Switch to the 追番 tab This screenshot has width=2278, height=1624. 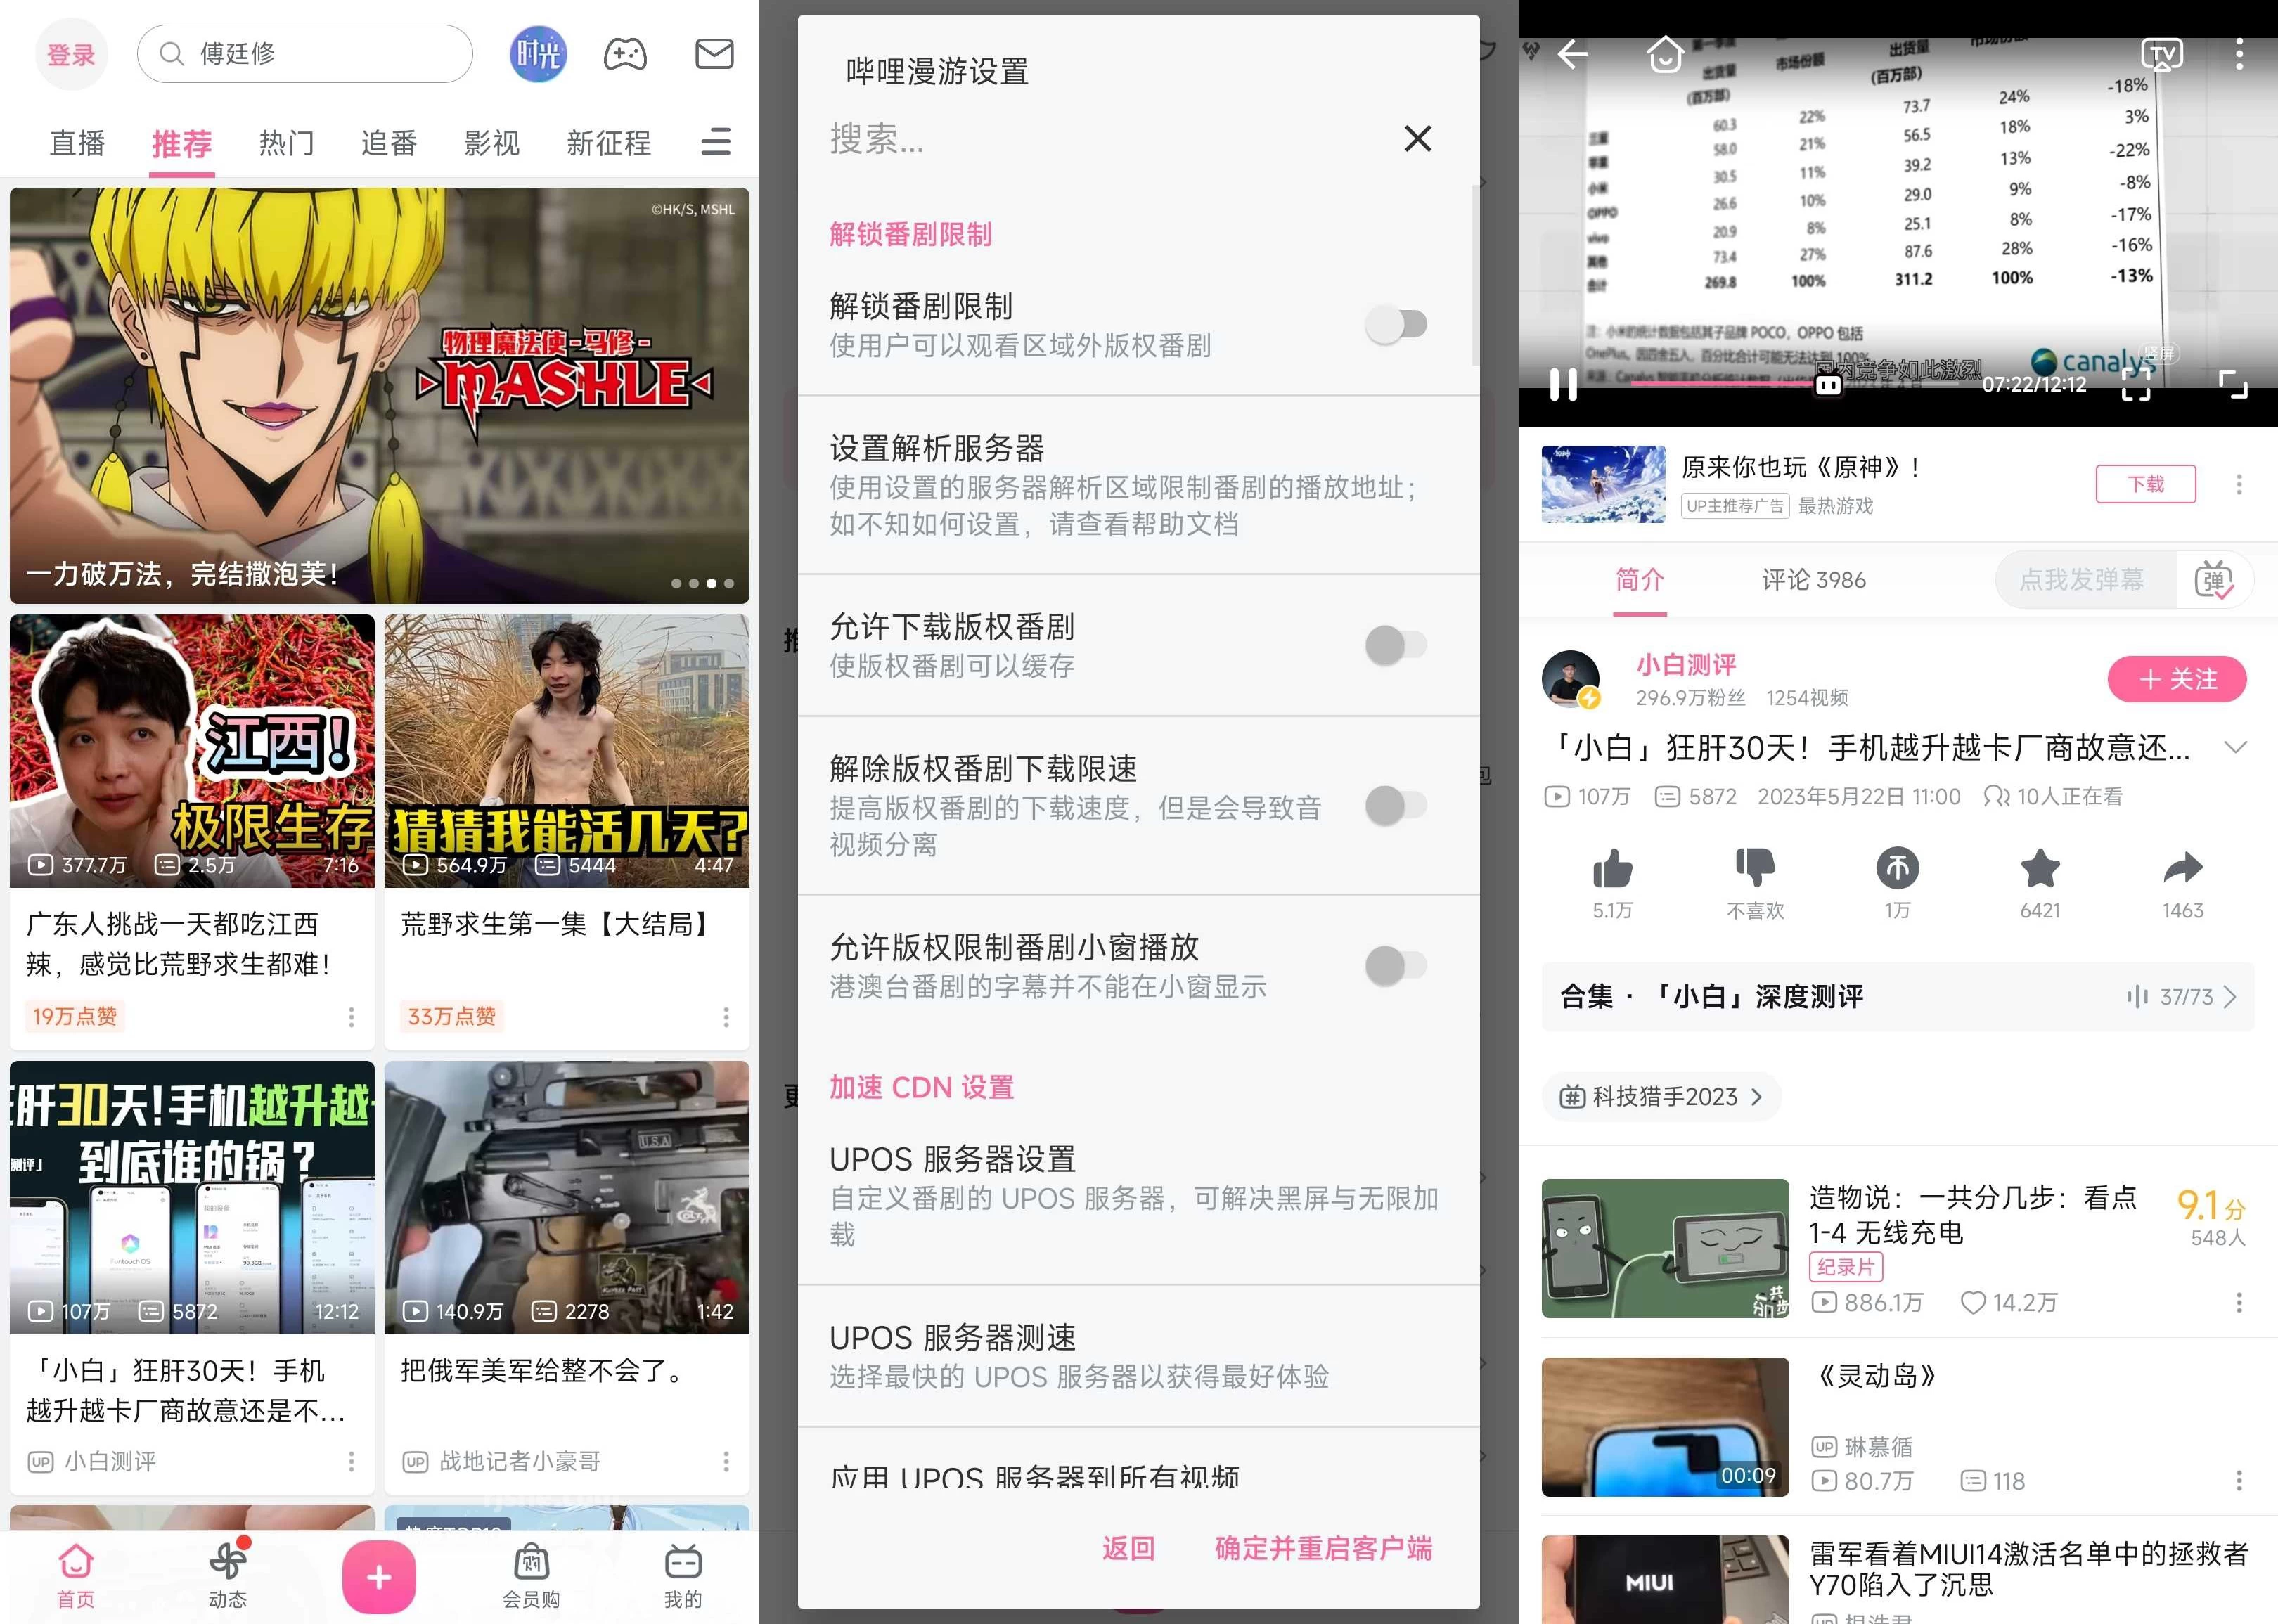[x=389, y=143]
